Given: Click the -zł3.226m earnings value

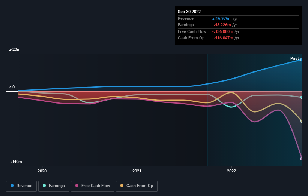Looking at the screenshot, I should 222,25.
